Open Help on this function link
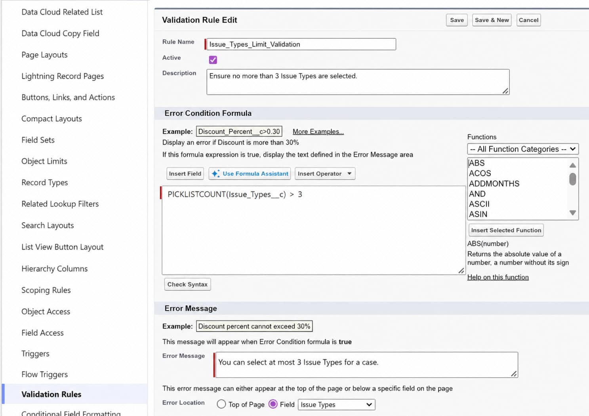Screen dimensions: 589x416 pyautogui.click(x=498, y=277)
